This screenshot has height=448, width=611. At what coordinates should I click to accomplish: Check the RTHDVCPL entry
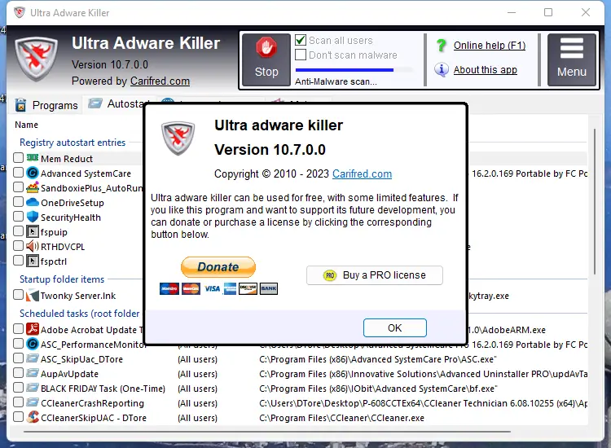pos(18,246)
